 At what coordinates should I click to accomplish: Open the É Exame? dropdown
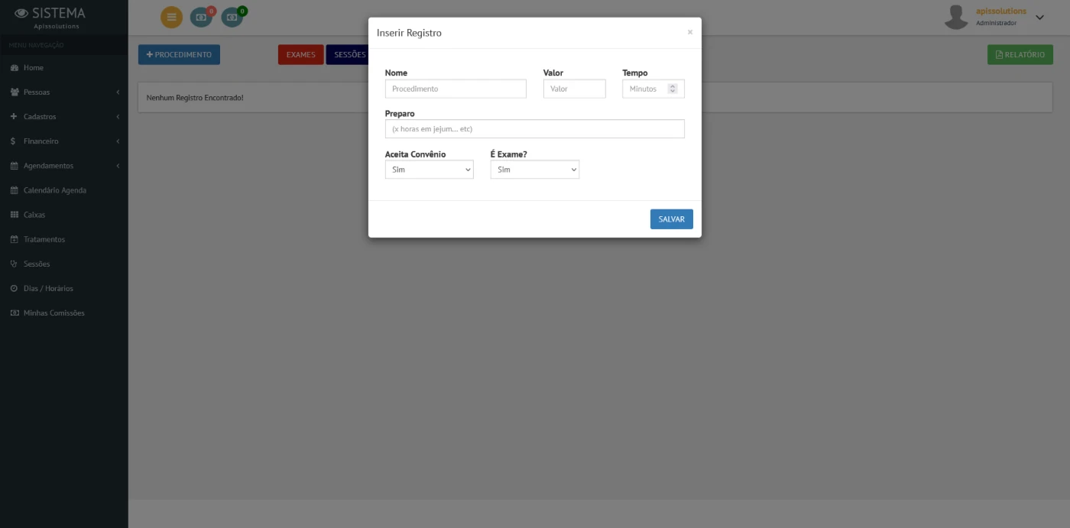pos(534,170)
